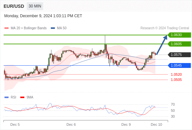Click the RSI 30 axis label
192x130 pixels.
click(173, 116)
